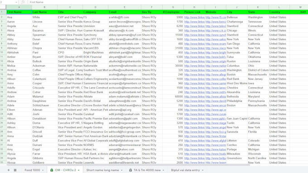Select column E header
The height and width of the screenshot is (173, 308).
point(125,7)
